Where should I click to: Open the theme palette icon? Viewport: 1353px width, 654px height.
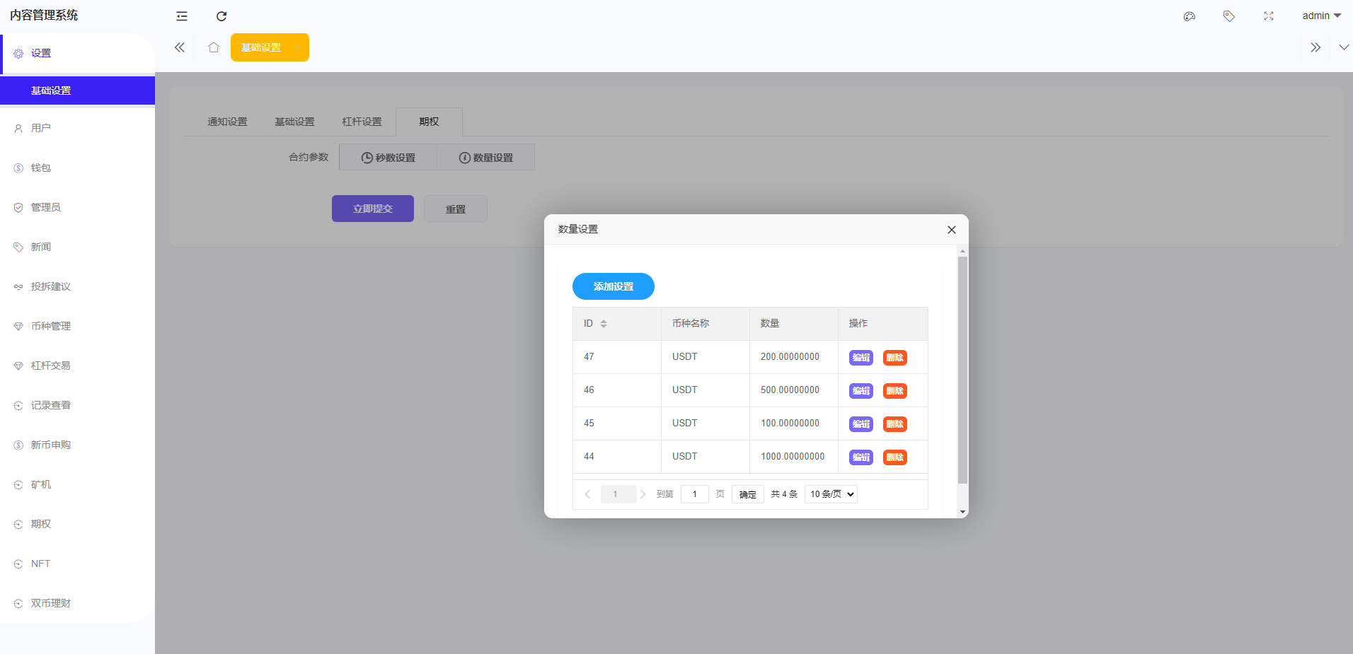1189,16
